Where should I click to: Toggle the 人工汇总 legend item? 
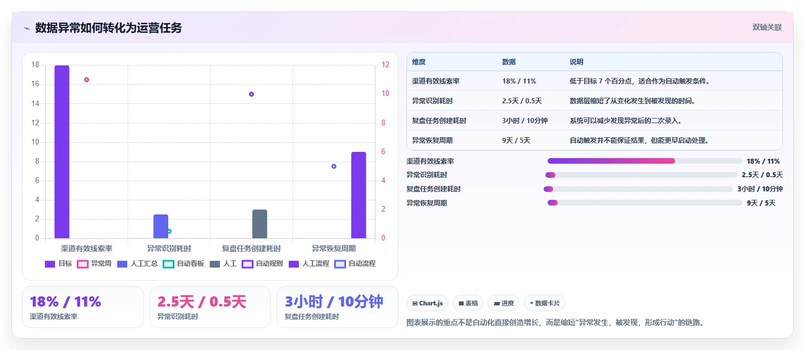point(137,264)
